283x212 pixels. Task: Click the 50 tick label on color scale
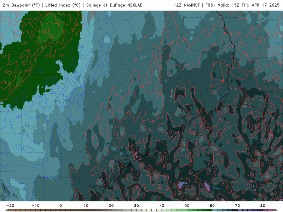pyautogui.click(x=187, y=206)
